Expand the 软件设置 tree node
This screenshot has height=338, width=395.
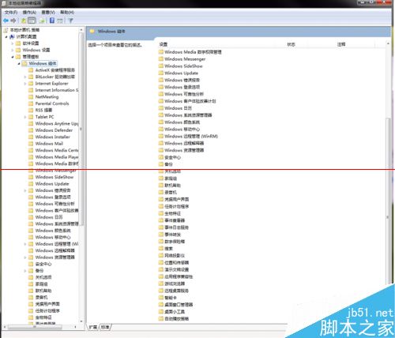tap(13, 43)
